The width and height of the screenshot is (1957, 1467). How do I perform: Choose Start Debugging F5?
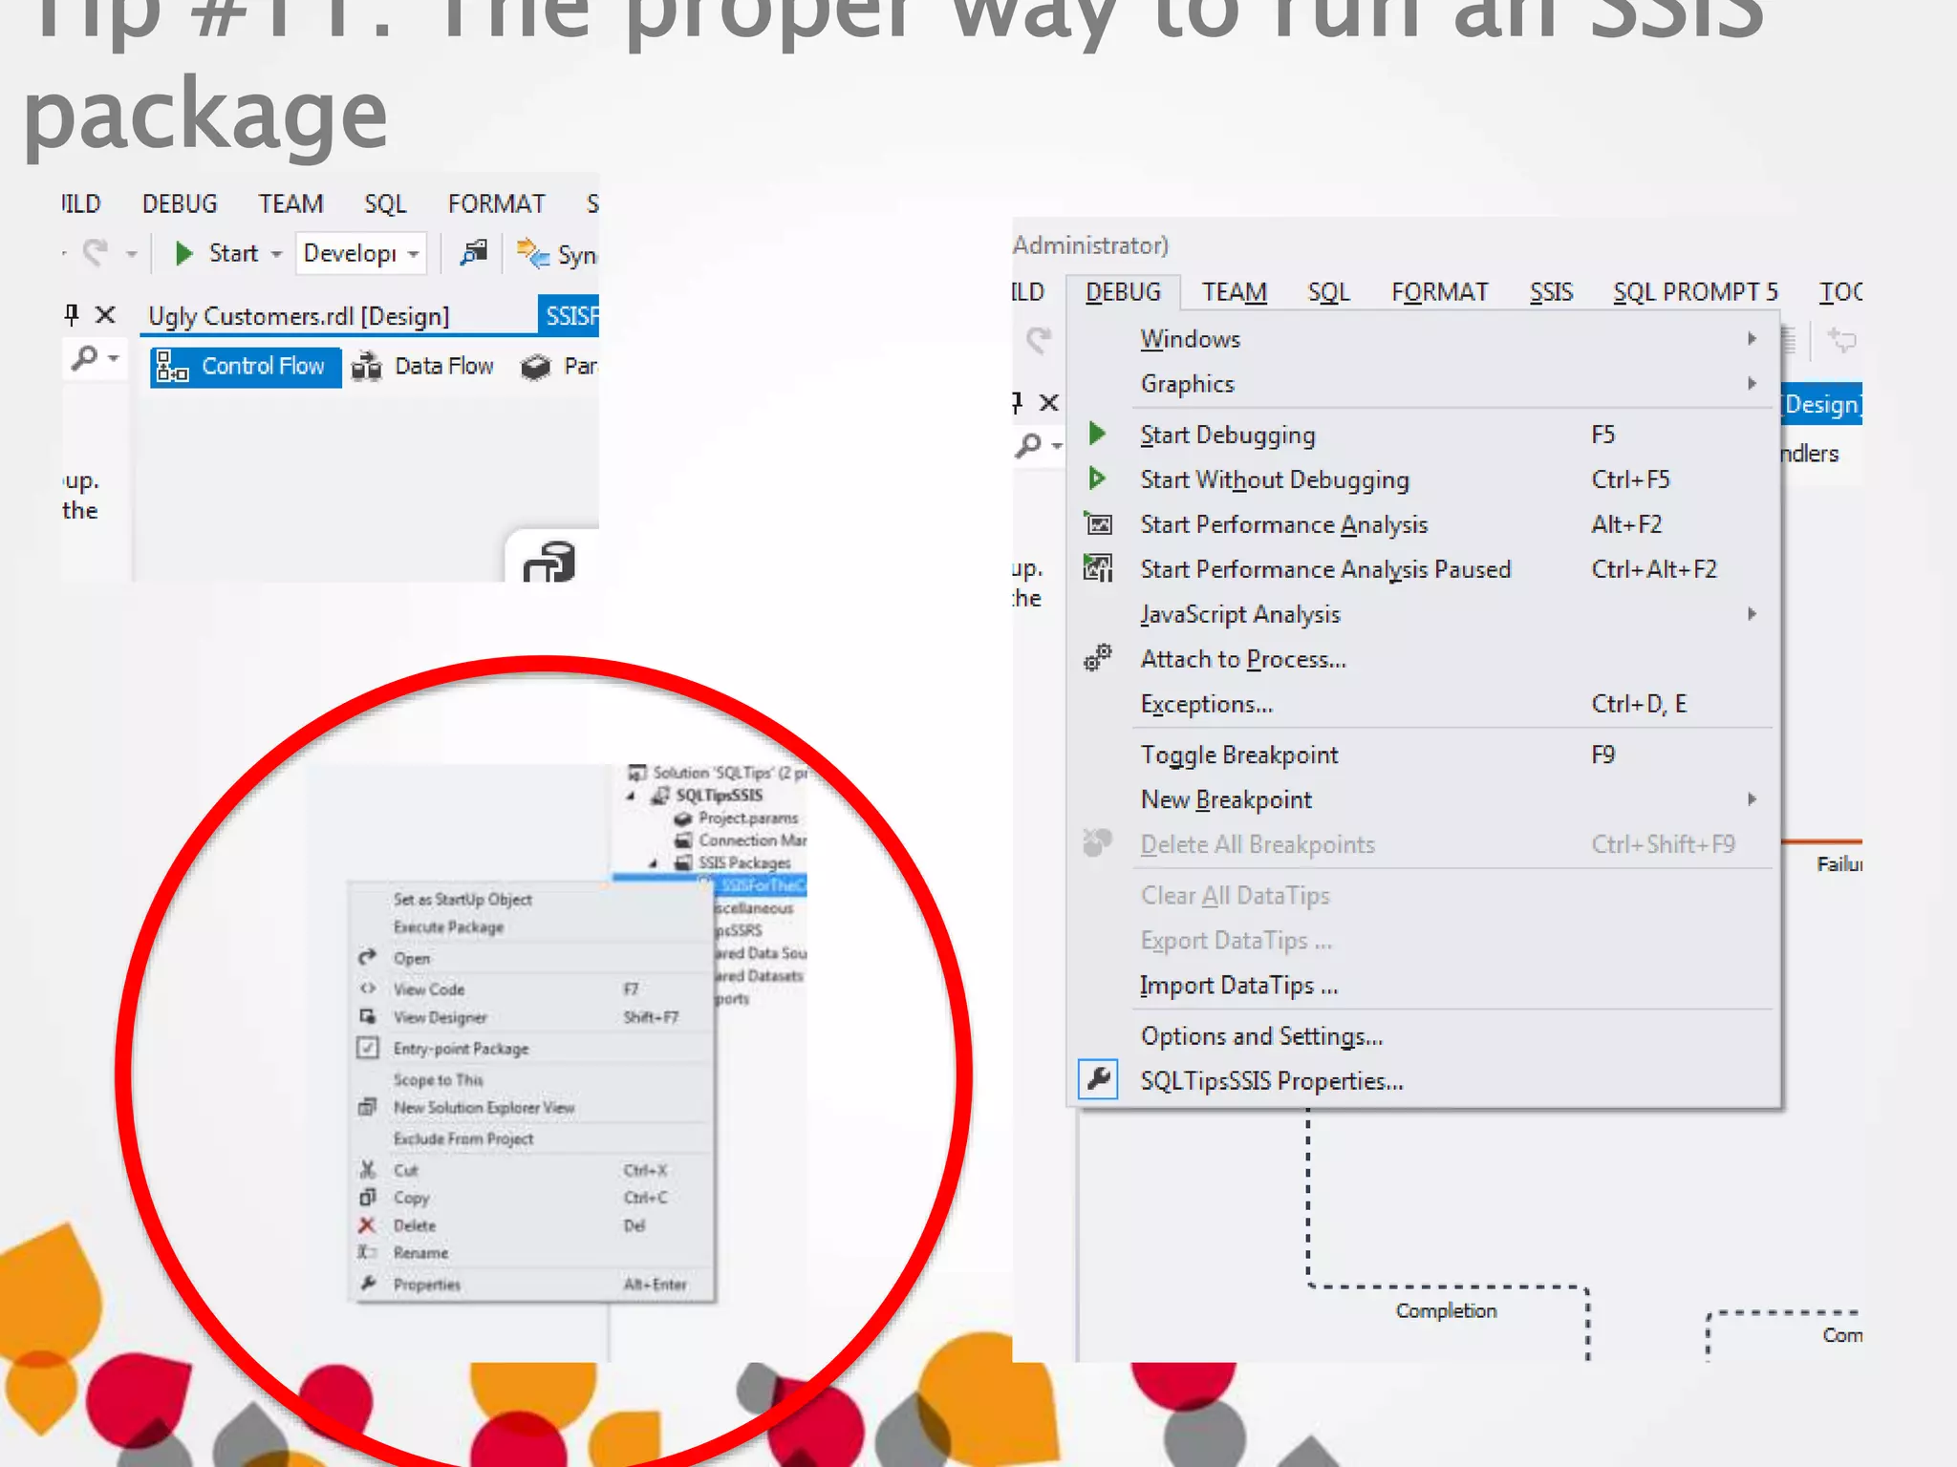click(1424, 436)
